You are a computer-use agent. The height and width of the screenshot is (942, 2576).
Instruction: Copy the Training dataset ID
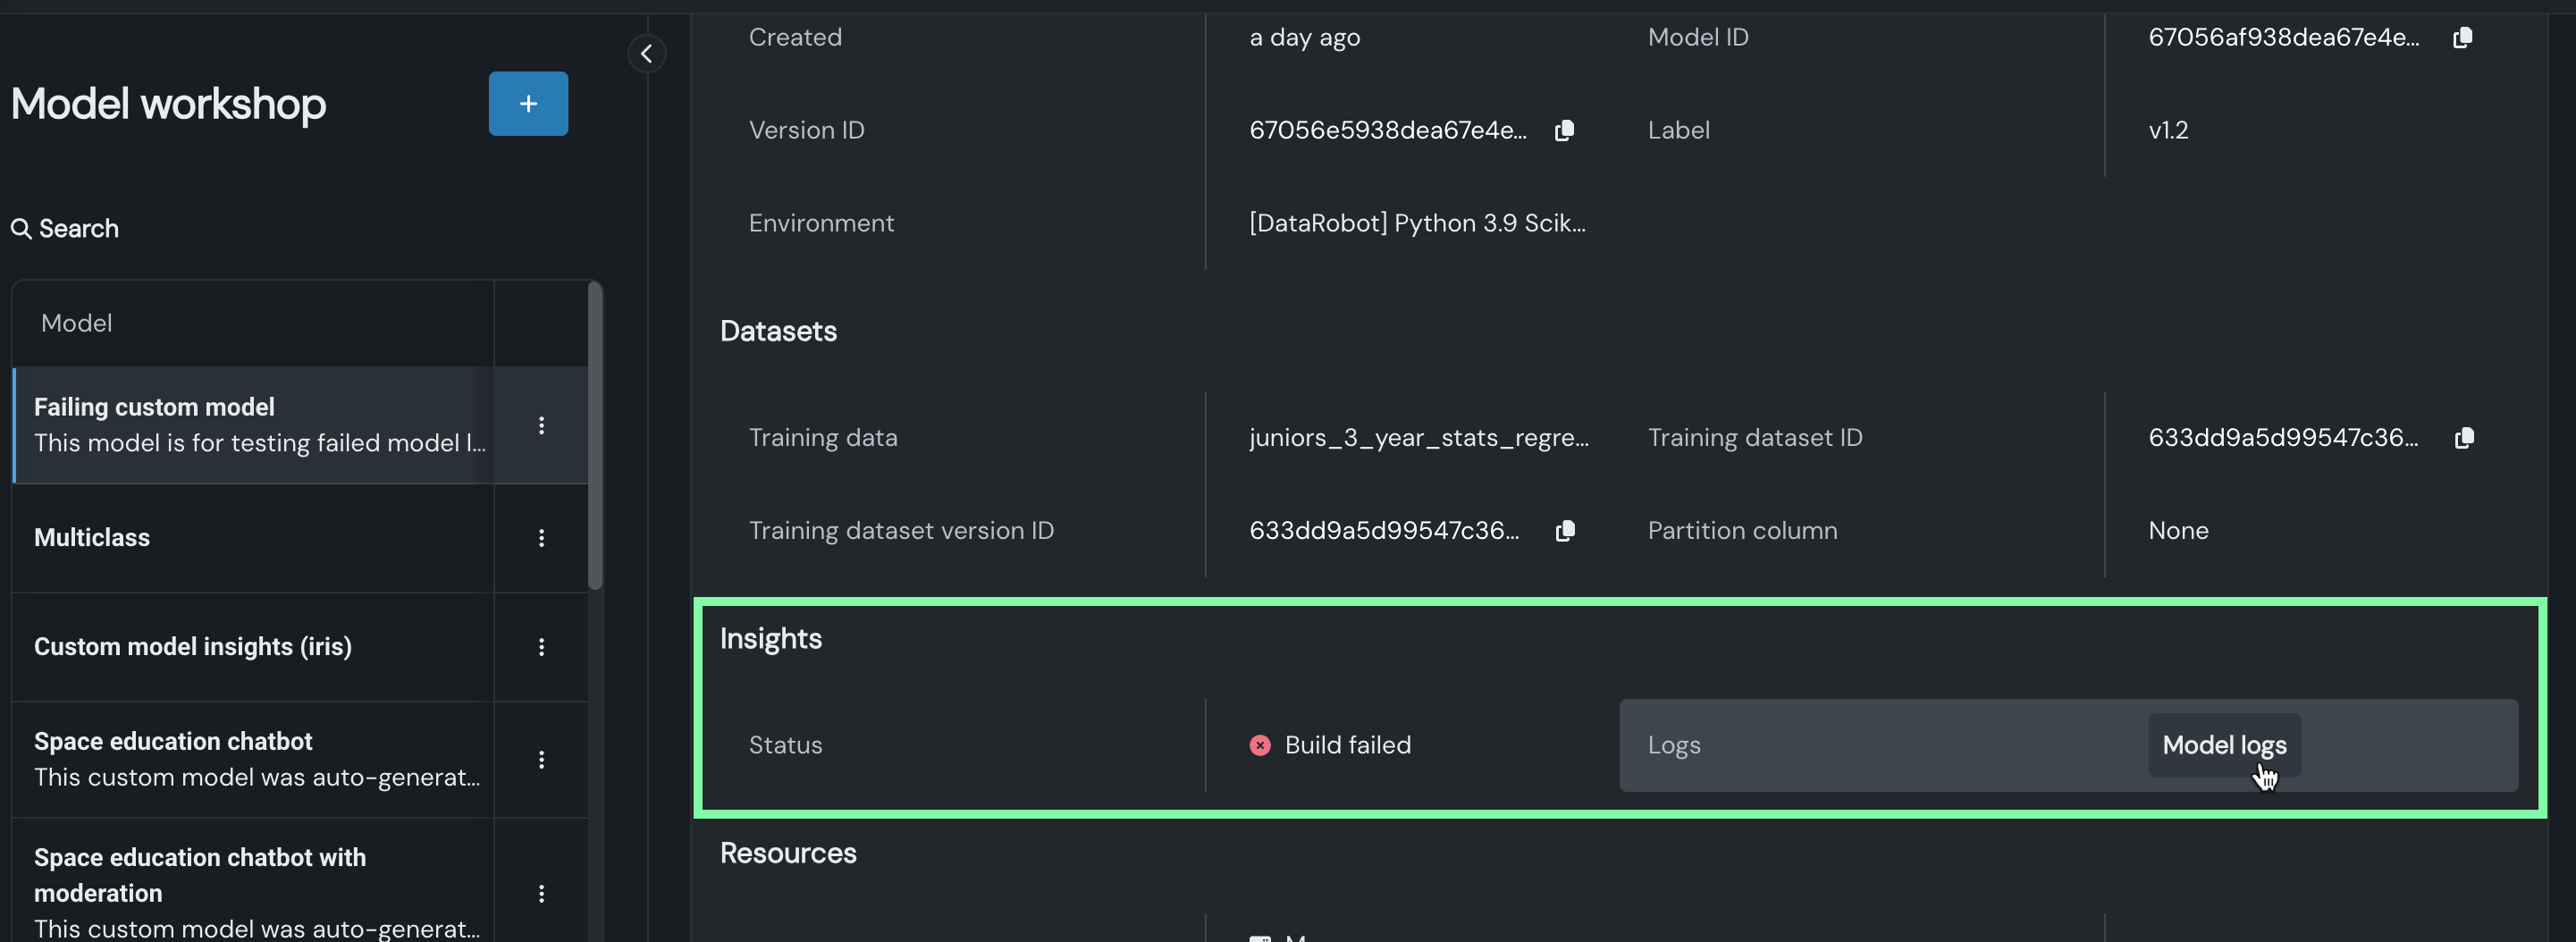tap(2464, 438)
